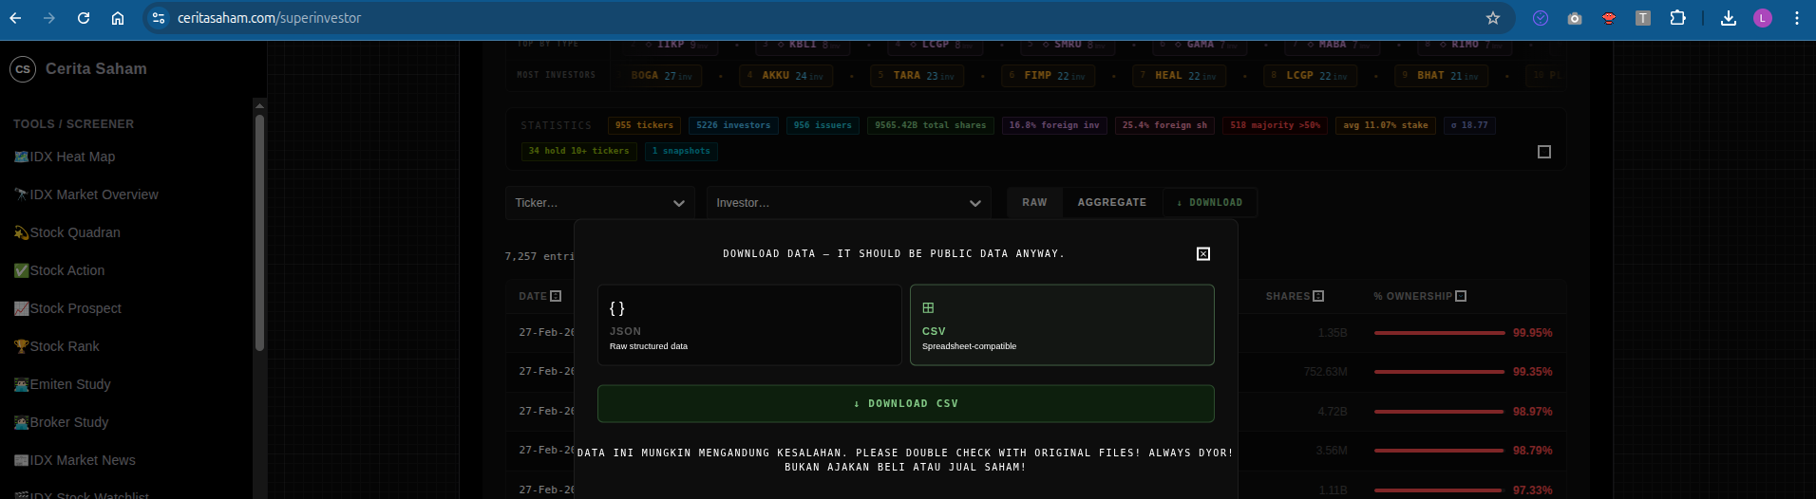This screenshot has width=1816, height=499.
Task: Bookmark this page with star icon
Action: click(1492, 18)
